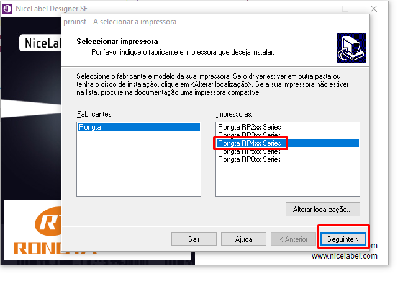This screenshot has width=403, height=292.
Task: Click the NiceLabel logo badge
Action: 40,43
